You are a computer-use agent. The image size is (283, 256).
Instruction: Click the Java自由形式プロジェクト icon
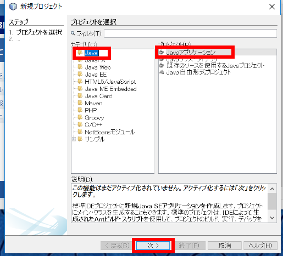click(162, 72)
